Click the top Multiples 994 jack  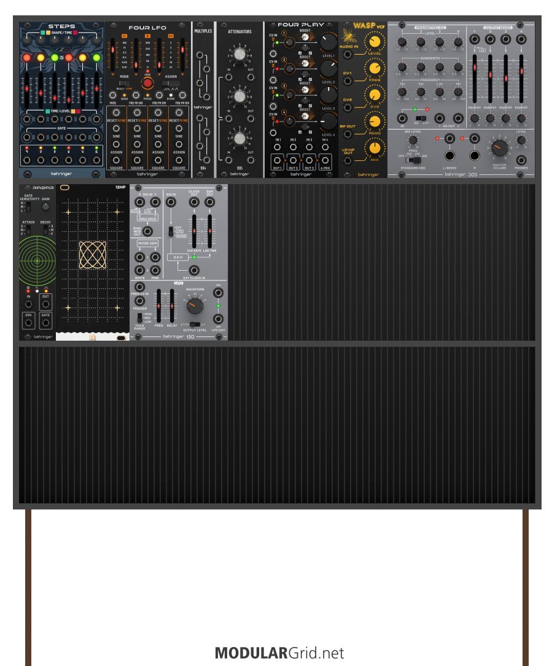[200, 55]
